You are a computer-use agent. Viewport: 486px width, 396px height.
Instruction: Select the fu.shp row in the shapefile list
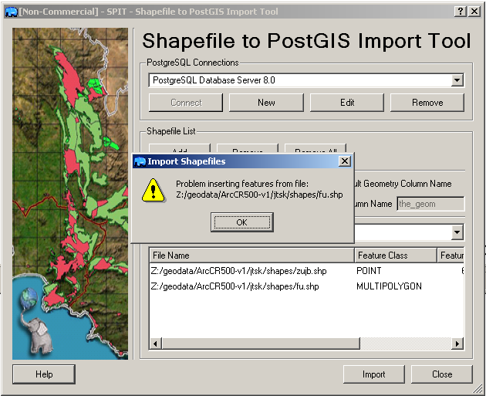click(x=306, y=286)
